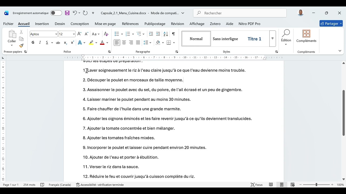
Task: Click the vertical scrollbar thumb
Action: click(344, 113)
